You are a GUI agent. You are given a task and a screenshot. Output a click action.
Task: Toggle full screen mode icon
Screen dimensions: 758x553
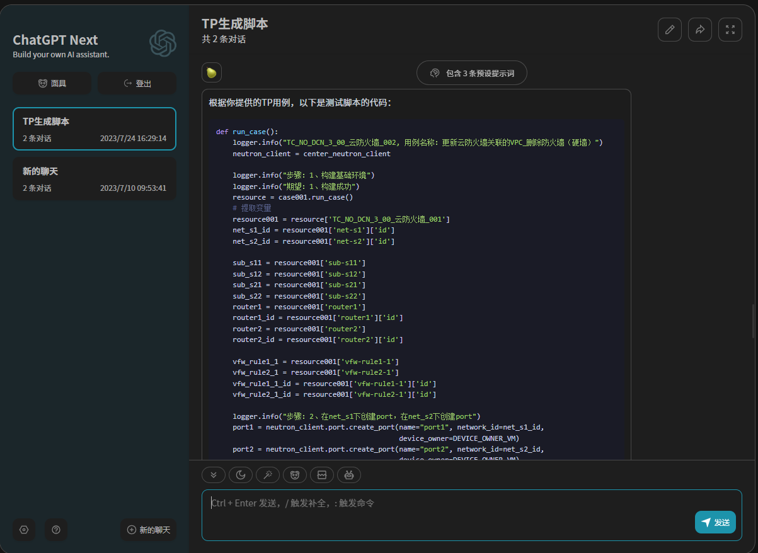[730, 30]
